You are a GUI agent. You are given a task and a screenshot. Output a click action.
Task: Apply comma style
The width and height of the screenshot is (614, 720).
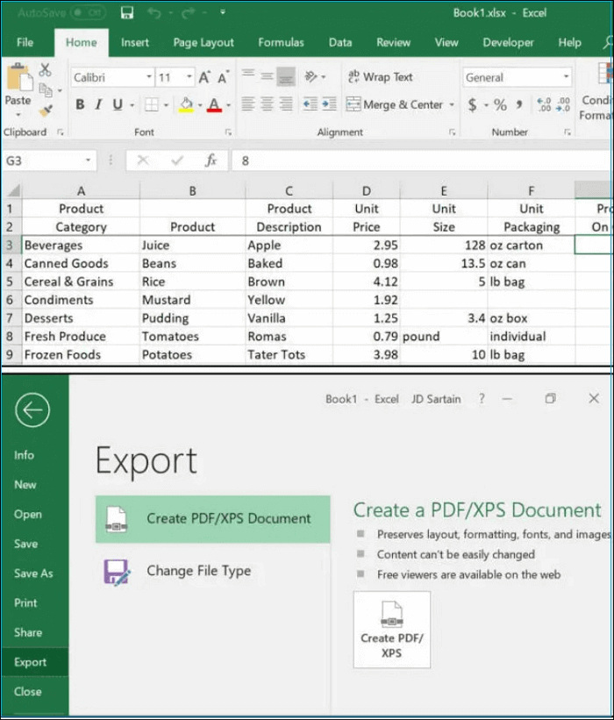(x=519, y=104)
